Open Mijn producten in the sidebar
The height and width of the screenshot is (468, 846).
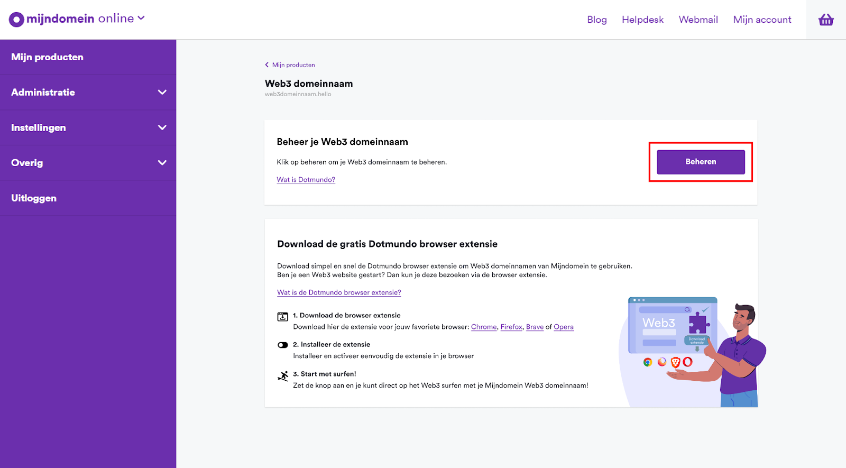pos(48,57)
